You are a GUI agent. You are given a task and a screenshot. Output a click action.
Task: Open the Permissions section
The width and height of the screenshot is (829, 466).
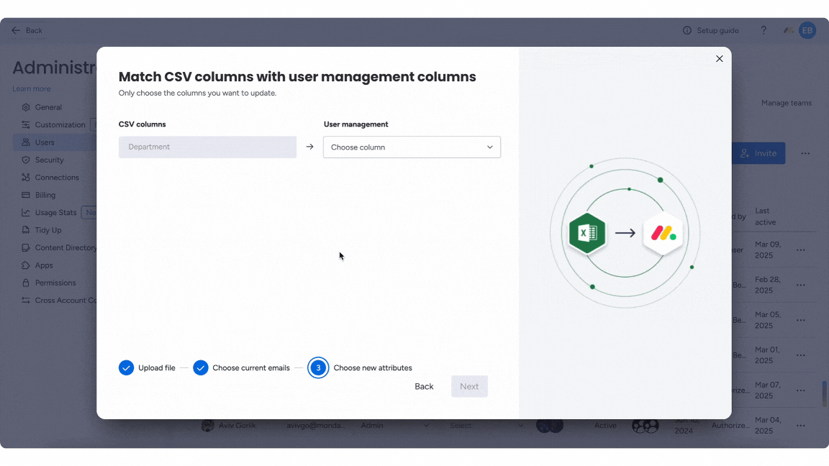(x=55, y=283)
